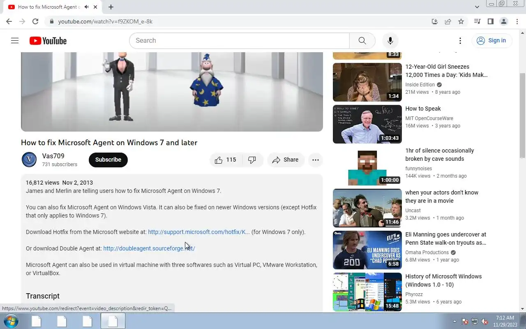Expand the tab search dropdown arrow
This screenshot has height=329, width=526.
click(477, 7)
